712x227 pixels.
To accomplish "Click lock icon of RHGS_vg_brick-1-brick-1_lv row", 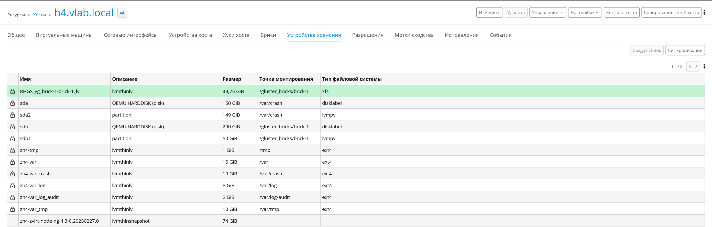I will click(x=13, y=92).
